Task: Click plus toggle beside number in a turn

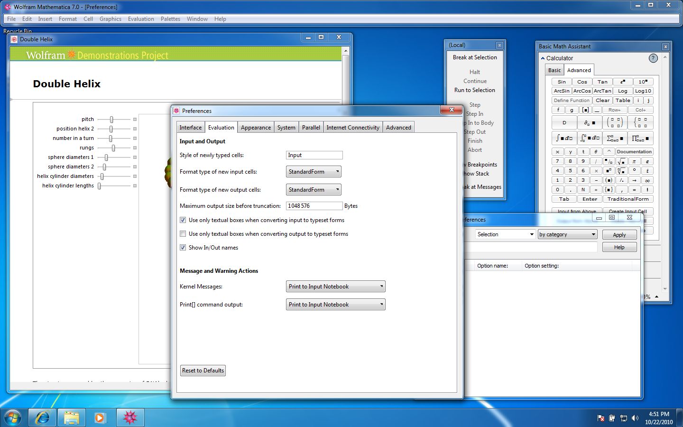Action: click(x=135, y=139)
